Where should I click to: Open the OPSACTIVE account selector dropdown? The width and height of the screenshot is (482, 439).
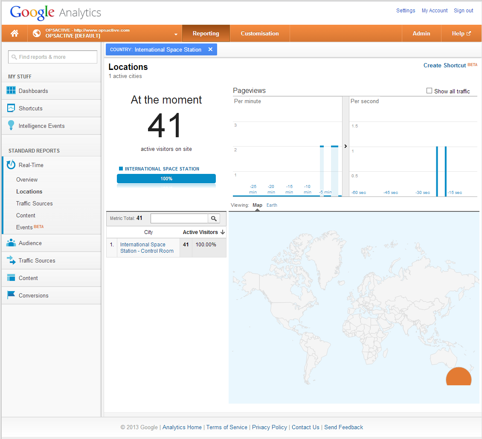176,34
